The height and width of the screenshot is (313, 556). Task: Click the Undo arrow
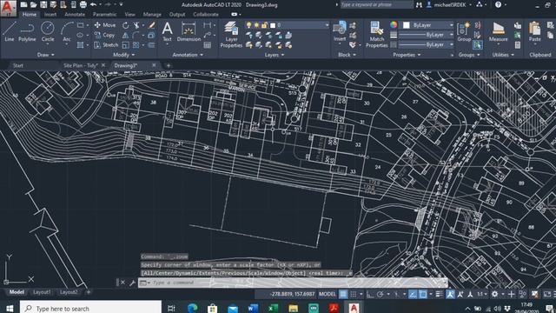coord(93,4)
